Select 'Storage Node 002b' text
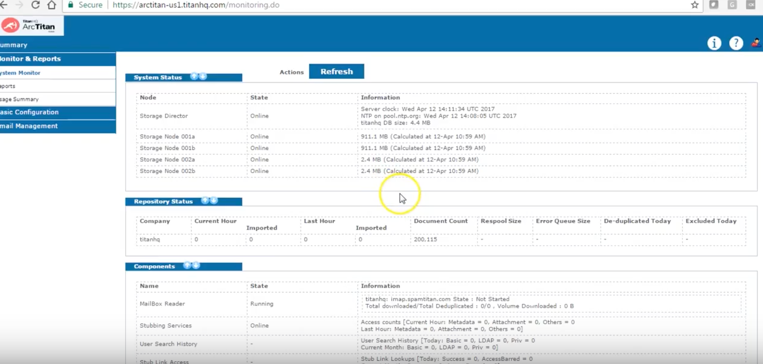This screenshot has height=364, width=763. click(x=167, y=171)
